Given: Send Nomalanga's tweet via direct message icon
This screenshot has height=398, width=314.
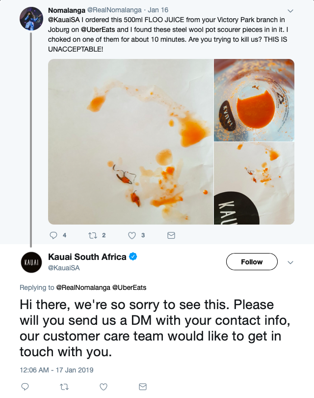Looking at the screenshot, I should pyautogui.click(x=171, y=235).
